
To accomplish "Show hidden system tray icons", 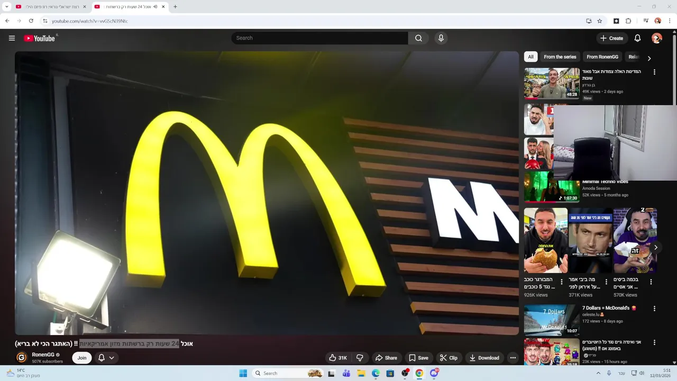I will [599, 373].
